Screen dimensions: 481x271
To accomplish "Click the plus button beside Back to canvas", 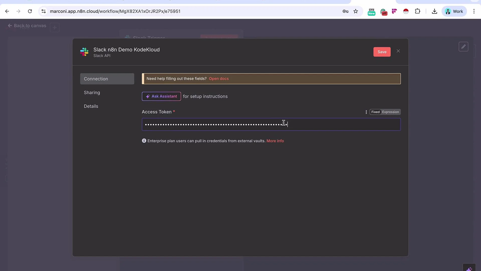I will pyautogui.click(x=55, y=27).
